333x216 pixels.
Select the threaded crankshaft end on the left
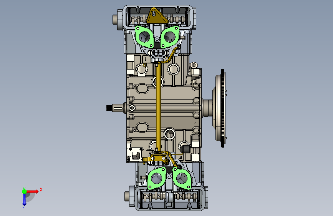pos(109,108)
